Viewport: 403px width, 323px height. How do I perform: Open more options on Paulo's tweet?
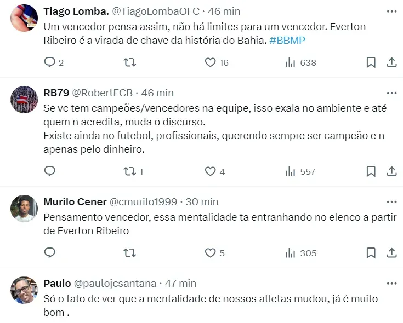click(x=391, y=283)
